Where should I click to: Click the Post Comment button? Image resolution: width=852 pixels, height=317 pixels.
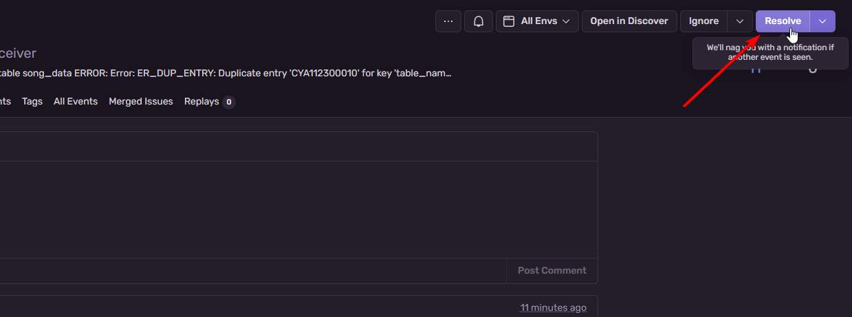tap(551, 271)
